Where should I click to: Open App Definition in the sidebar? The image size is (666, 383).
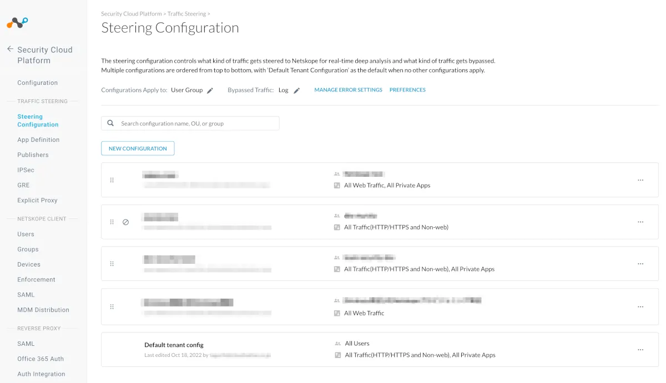(x=38, y=140)
